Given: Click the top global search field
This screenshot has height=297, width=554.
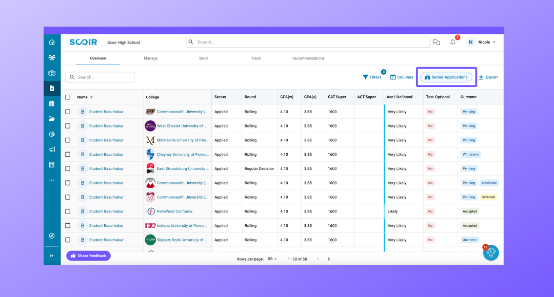Looking at the screenshot, I should click(308, 42).
